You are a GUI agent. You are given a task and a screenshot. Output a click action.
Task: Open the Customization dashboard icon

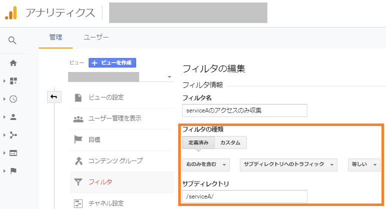[x=14, y=81]
